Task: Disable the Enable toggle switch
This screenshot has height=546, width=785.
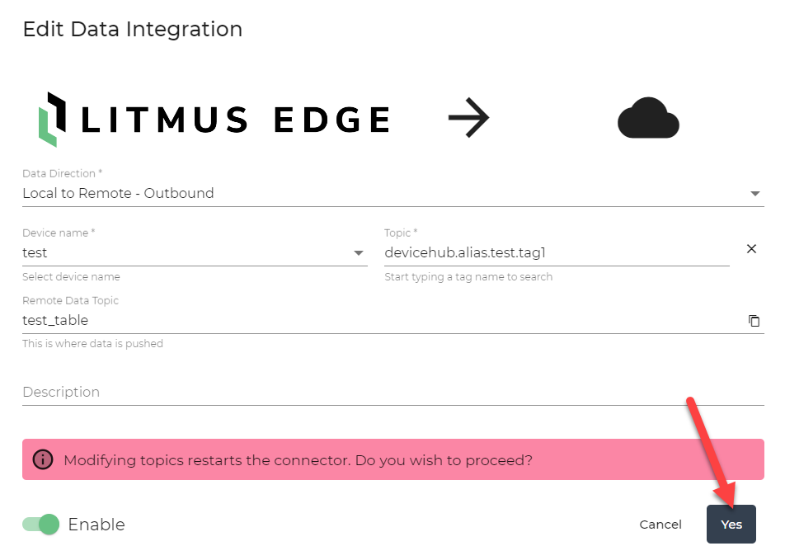Action: [40, 525]
